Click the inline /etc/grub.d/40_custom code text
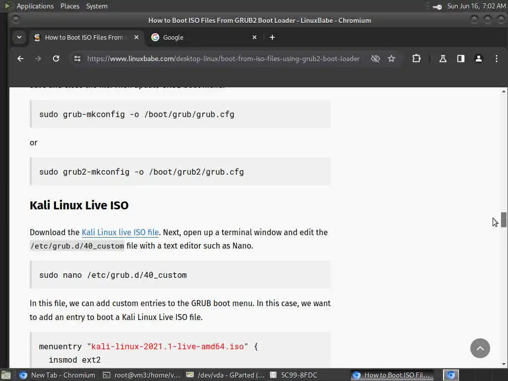The image size is (508, 381). point(77,246)
